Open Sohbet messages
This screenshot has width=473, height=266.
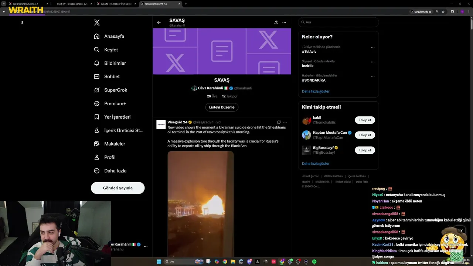pyautogui.click(x=107, y=76)
